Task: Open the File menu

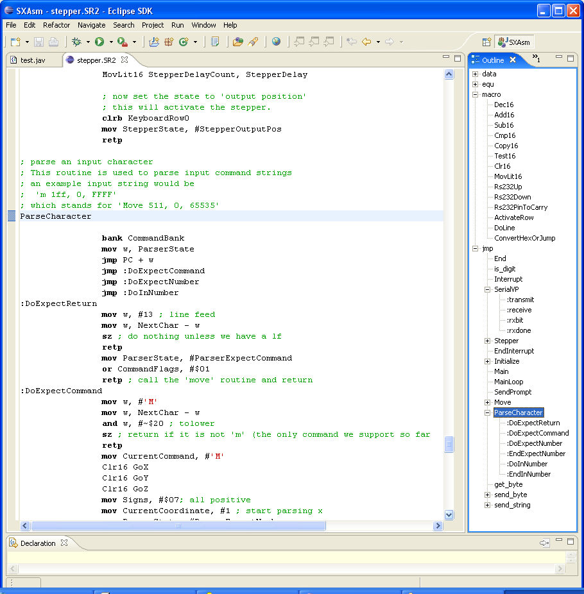Action: coord(11,25)
